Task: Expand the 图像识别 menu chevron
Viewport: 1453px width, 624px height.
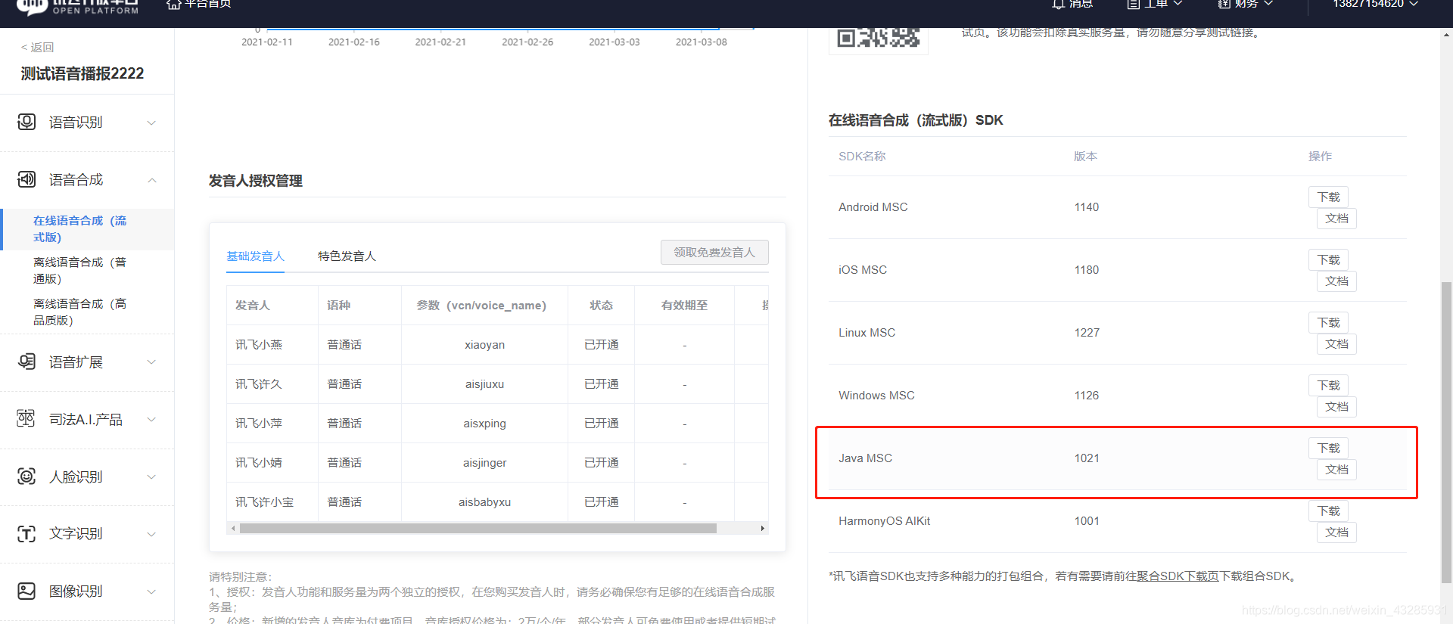Action: (x=151, y=591)
